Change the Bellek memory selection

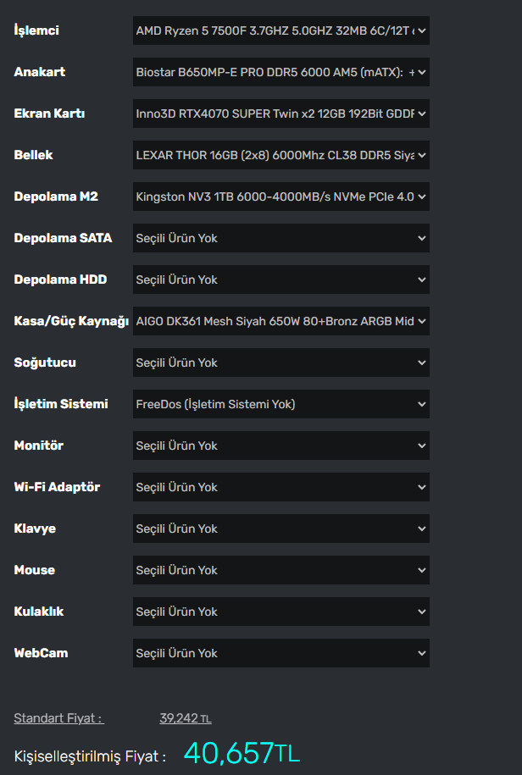tap(280, 156)
